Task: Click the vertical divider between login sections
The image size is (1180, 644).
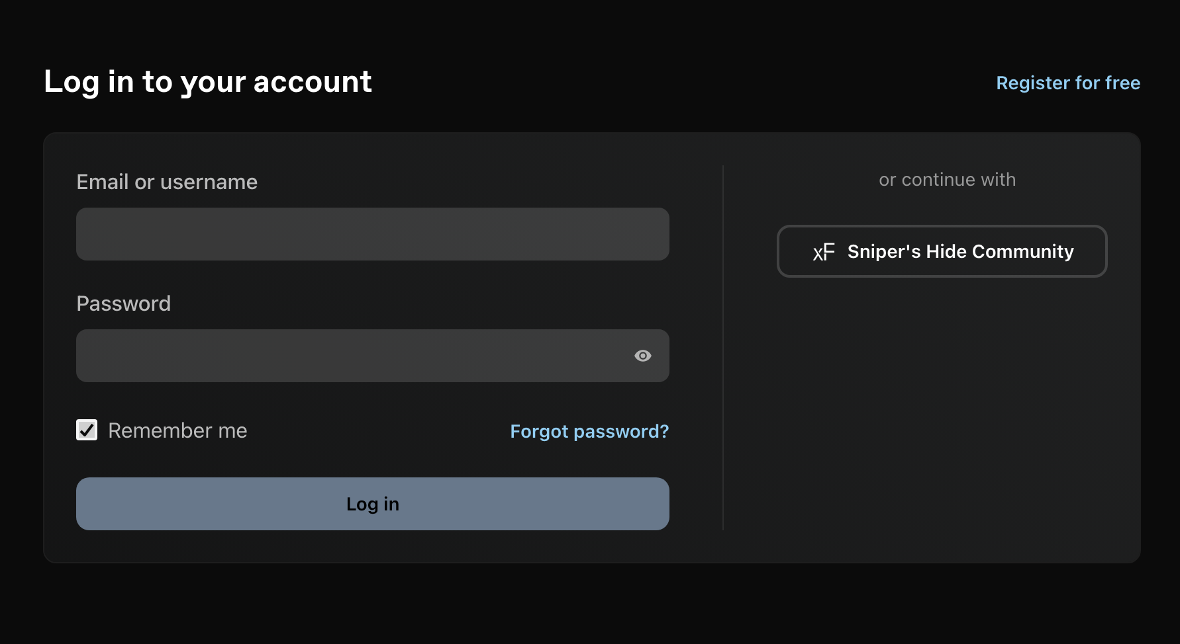Action: tap(723, 348)
